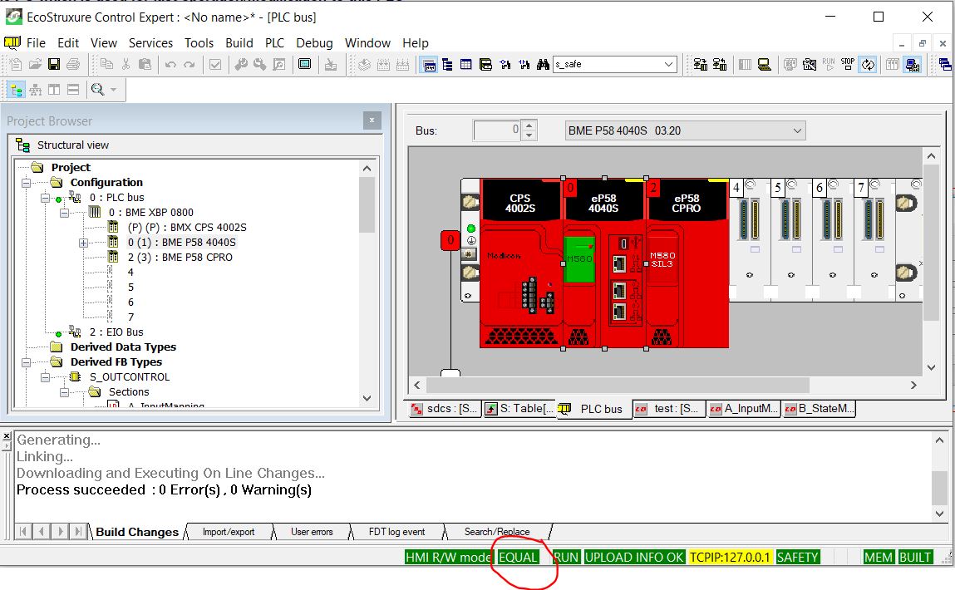Click the zoom magnifier icon
Image resolution: width=955 pixels, height=590 pixels.
(x=97, y=90)
